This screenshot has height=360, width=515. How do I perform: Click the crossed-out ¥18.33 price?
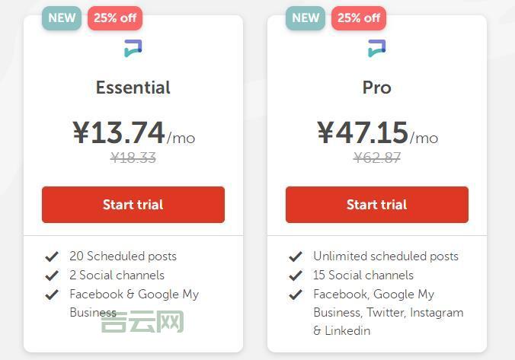coord(133,158)
